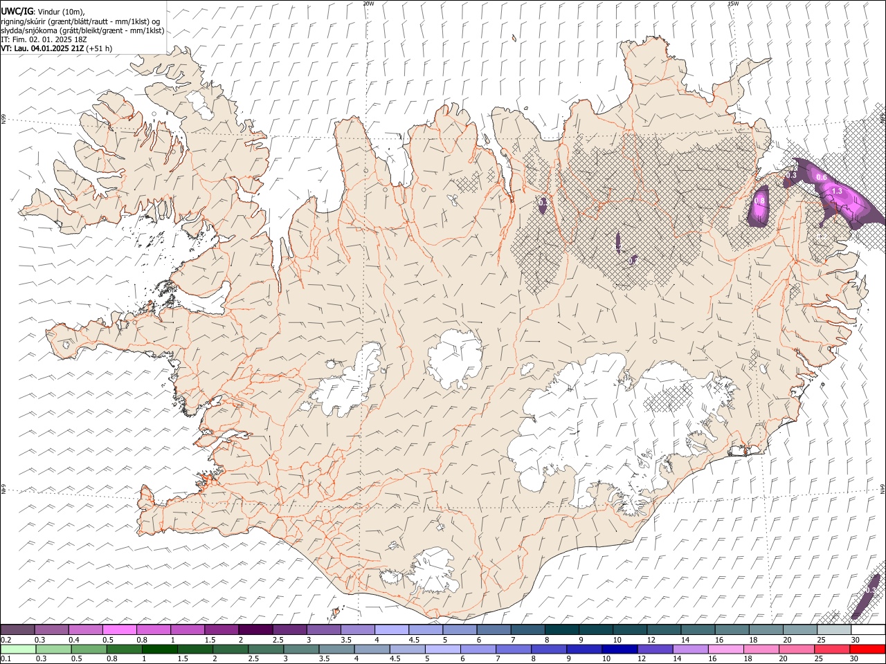Click the deep blue bottom-row swatch between 10 and 12

pyautogui.click(x=619, y=649)
